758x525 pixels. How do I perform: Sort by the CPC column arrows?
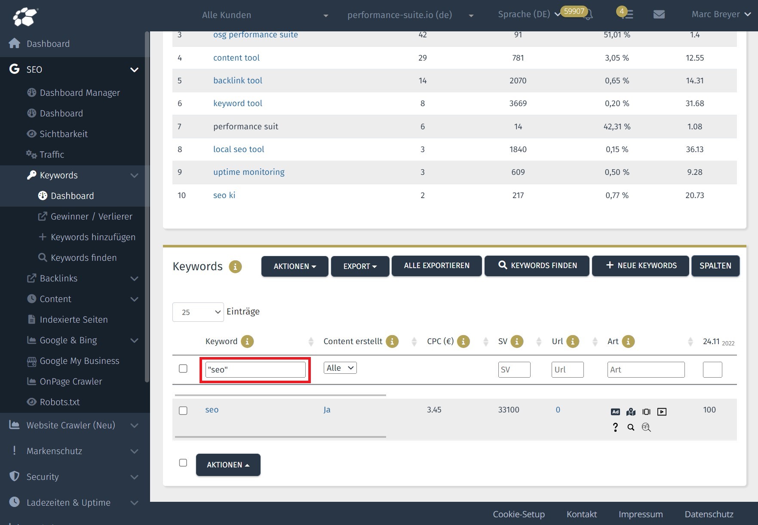(x=486, y=342)
